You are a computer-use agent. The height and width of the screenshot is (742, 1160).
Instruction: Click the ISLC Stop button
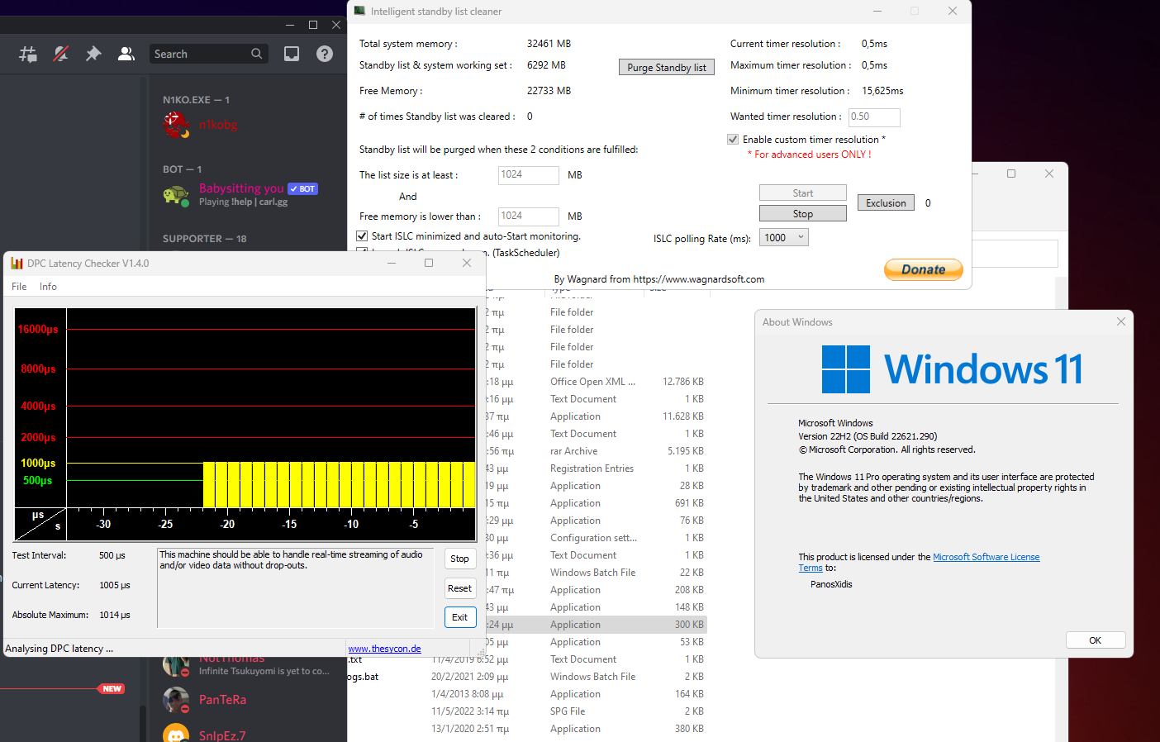click(803, 214)
